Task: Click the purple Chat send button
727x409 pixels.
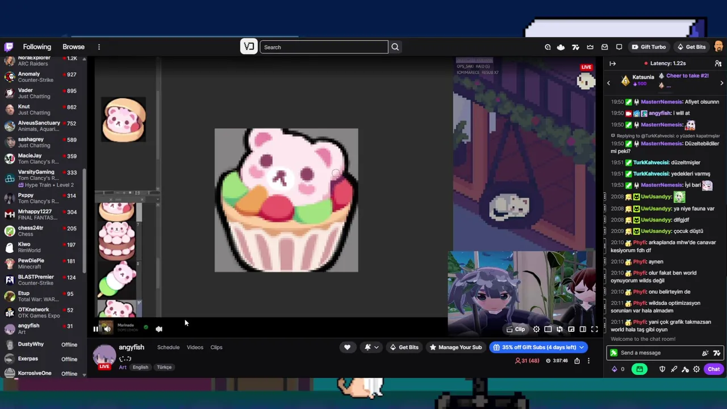Action: tap(714, 369)
